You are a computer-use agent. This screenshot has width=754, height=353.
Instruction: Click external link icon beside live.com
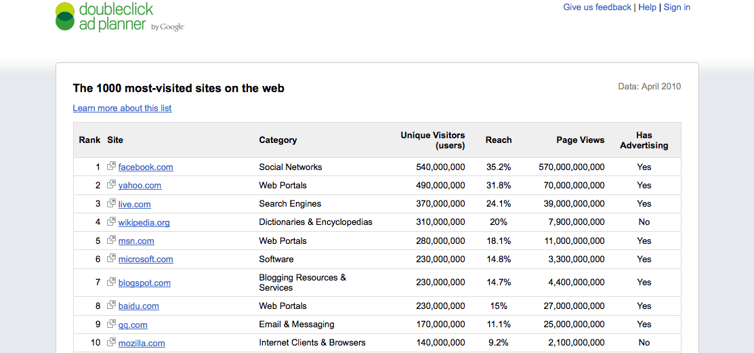pos(111,203)
